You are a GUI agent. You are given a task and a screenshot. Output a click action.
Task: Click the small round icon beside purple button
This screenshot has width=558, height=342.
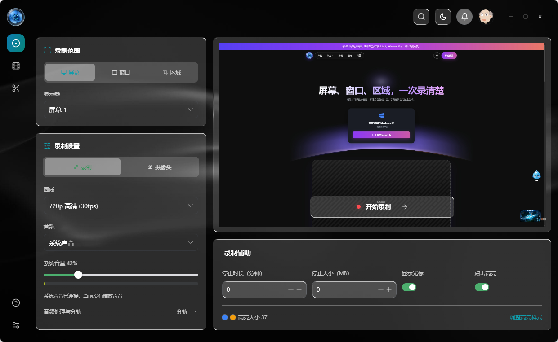coord(437,55)
